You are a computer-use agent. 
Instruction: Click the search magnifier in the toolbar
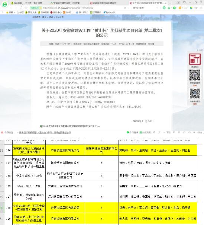tap(157, 8)
